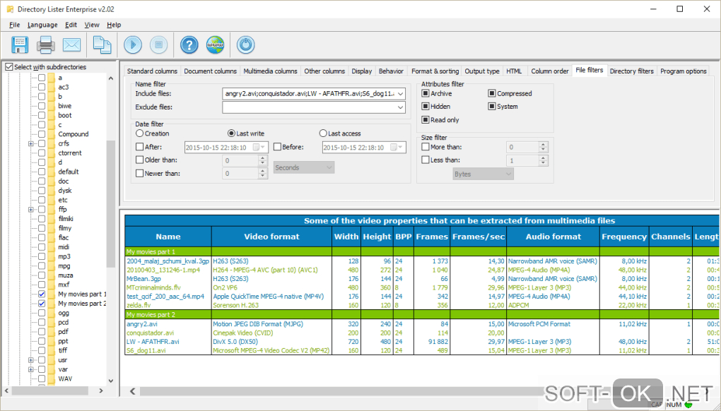Increase More than size with up stepper
The height and width of the screenshot is (411, 721).
(542, 143)
